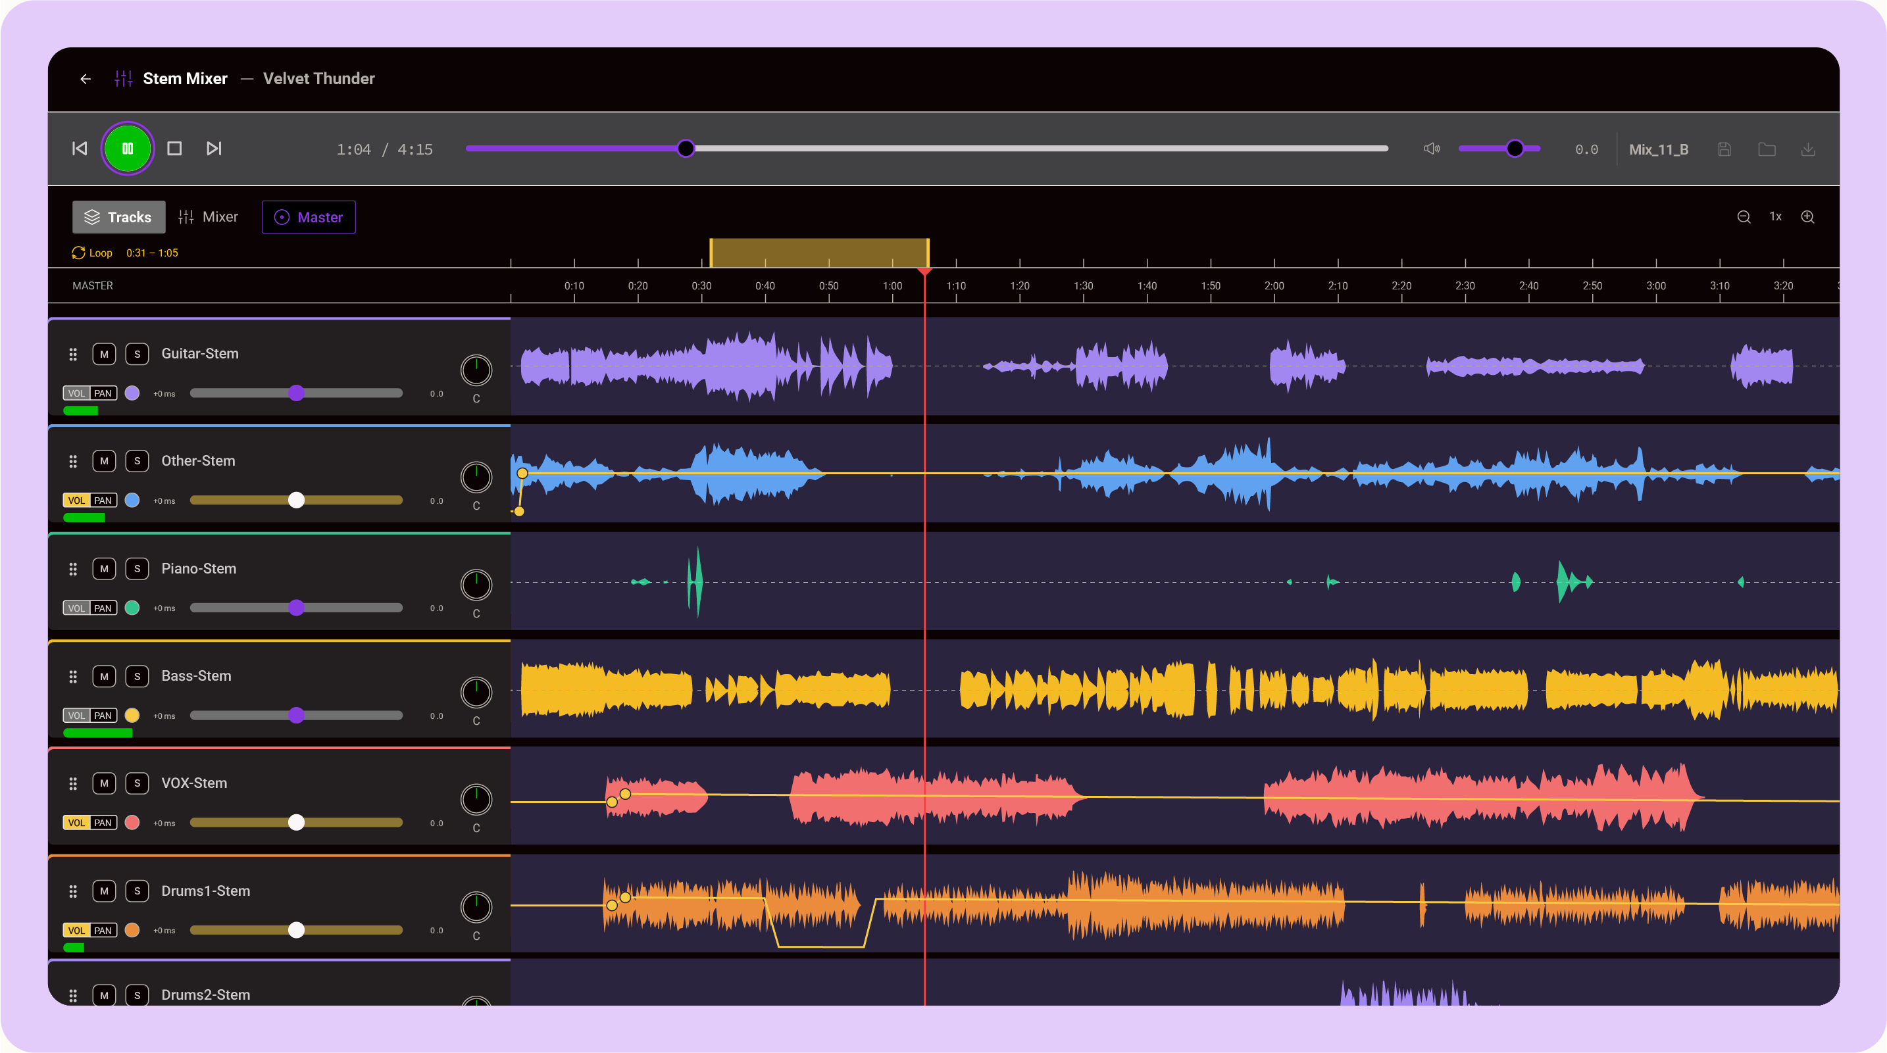The height and width of the screenshot is (1053, 1887).
Task: Click the Guitar-Stem pan knob
Action: 476,370
